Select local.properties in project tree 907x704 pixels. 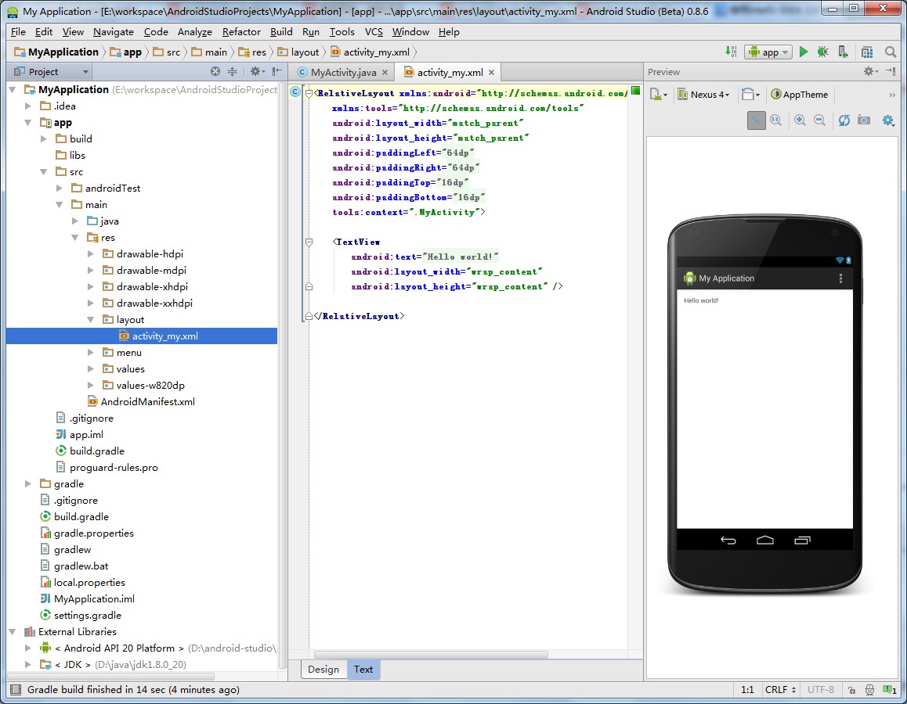tap(83, 583)
